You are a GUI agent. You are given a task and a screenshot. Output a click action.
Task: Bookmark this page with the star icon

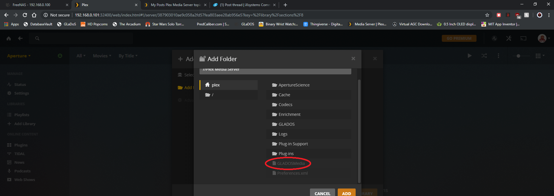click(x=487, y=15)
